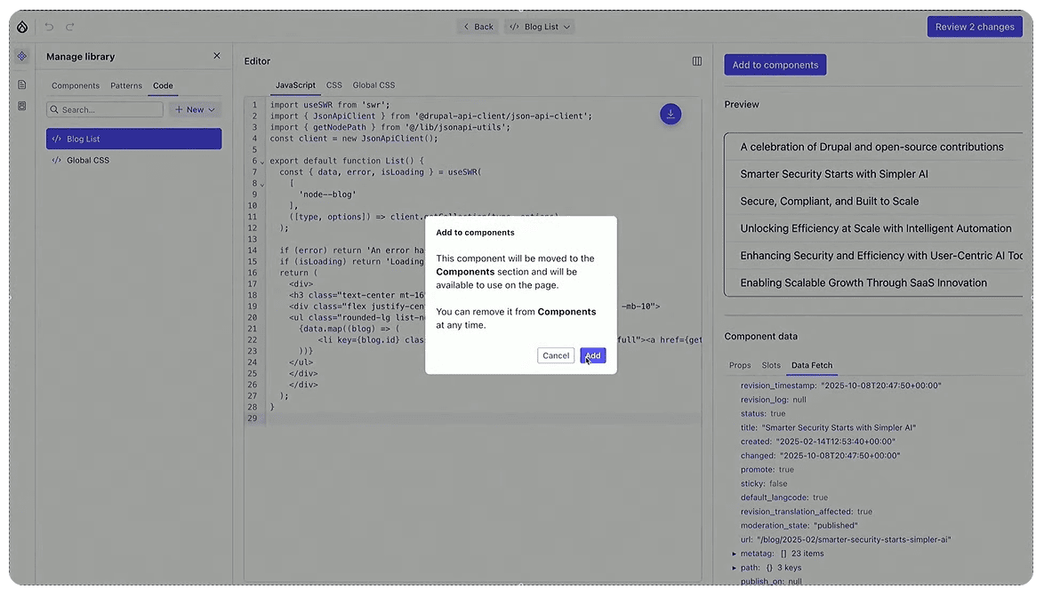Click the undo arrow icon

coord(50,27)
